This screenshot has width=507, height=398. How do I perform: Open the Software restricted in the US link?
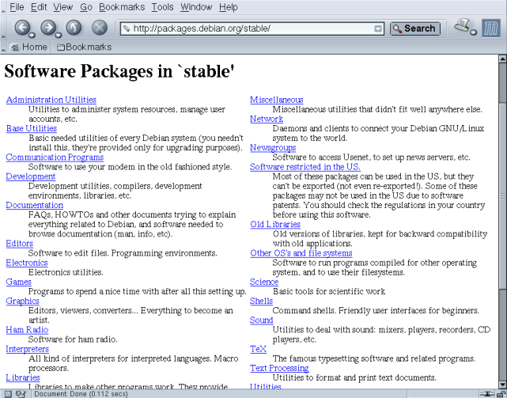pyautogui.click(x=305, y=167)
